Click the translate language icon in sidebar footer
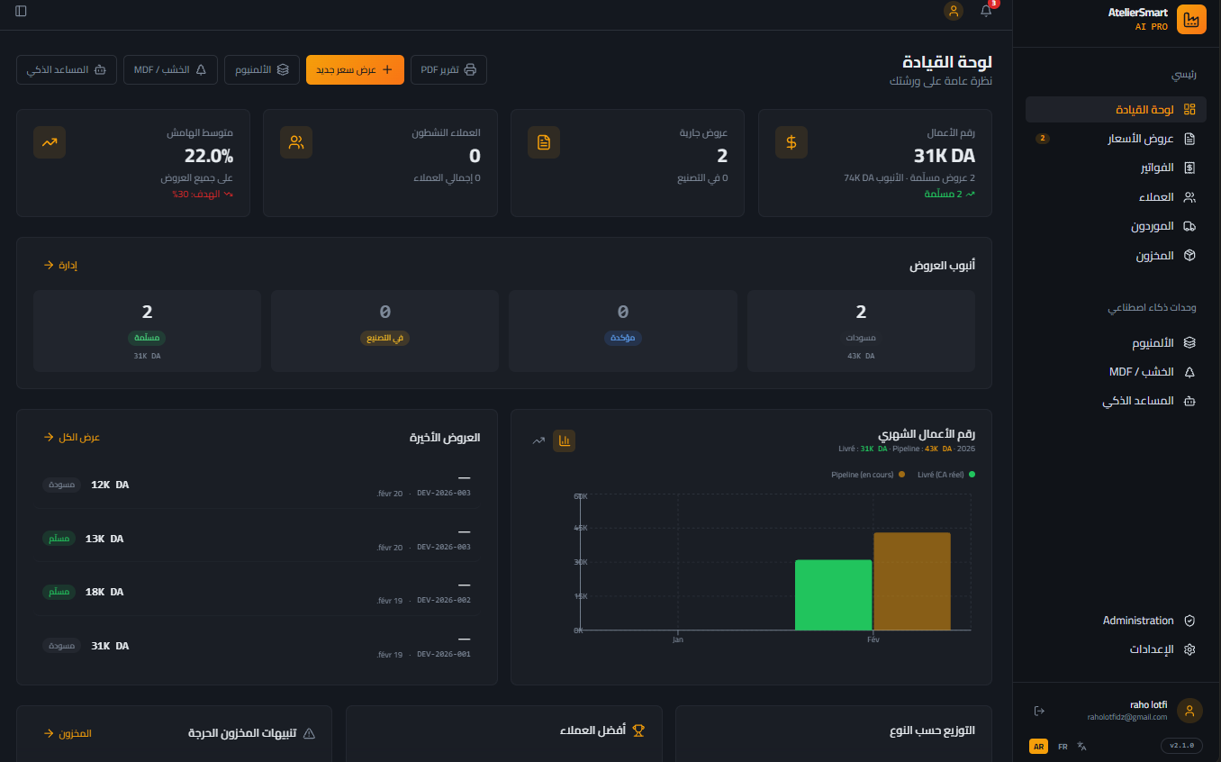Viewport: 1221px width, 762px height. 1081,746
